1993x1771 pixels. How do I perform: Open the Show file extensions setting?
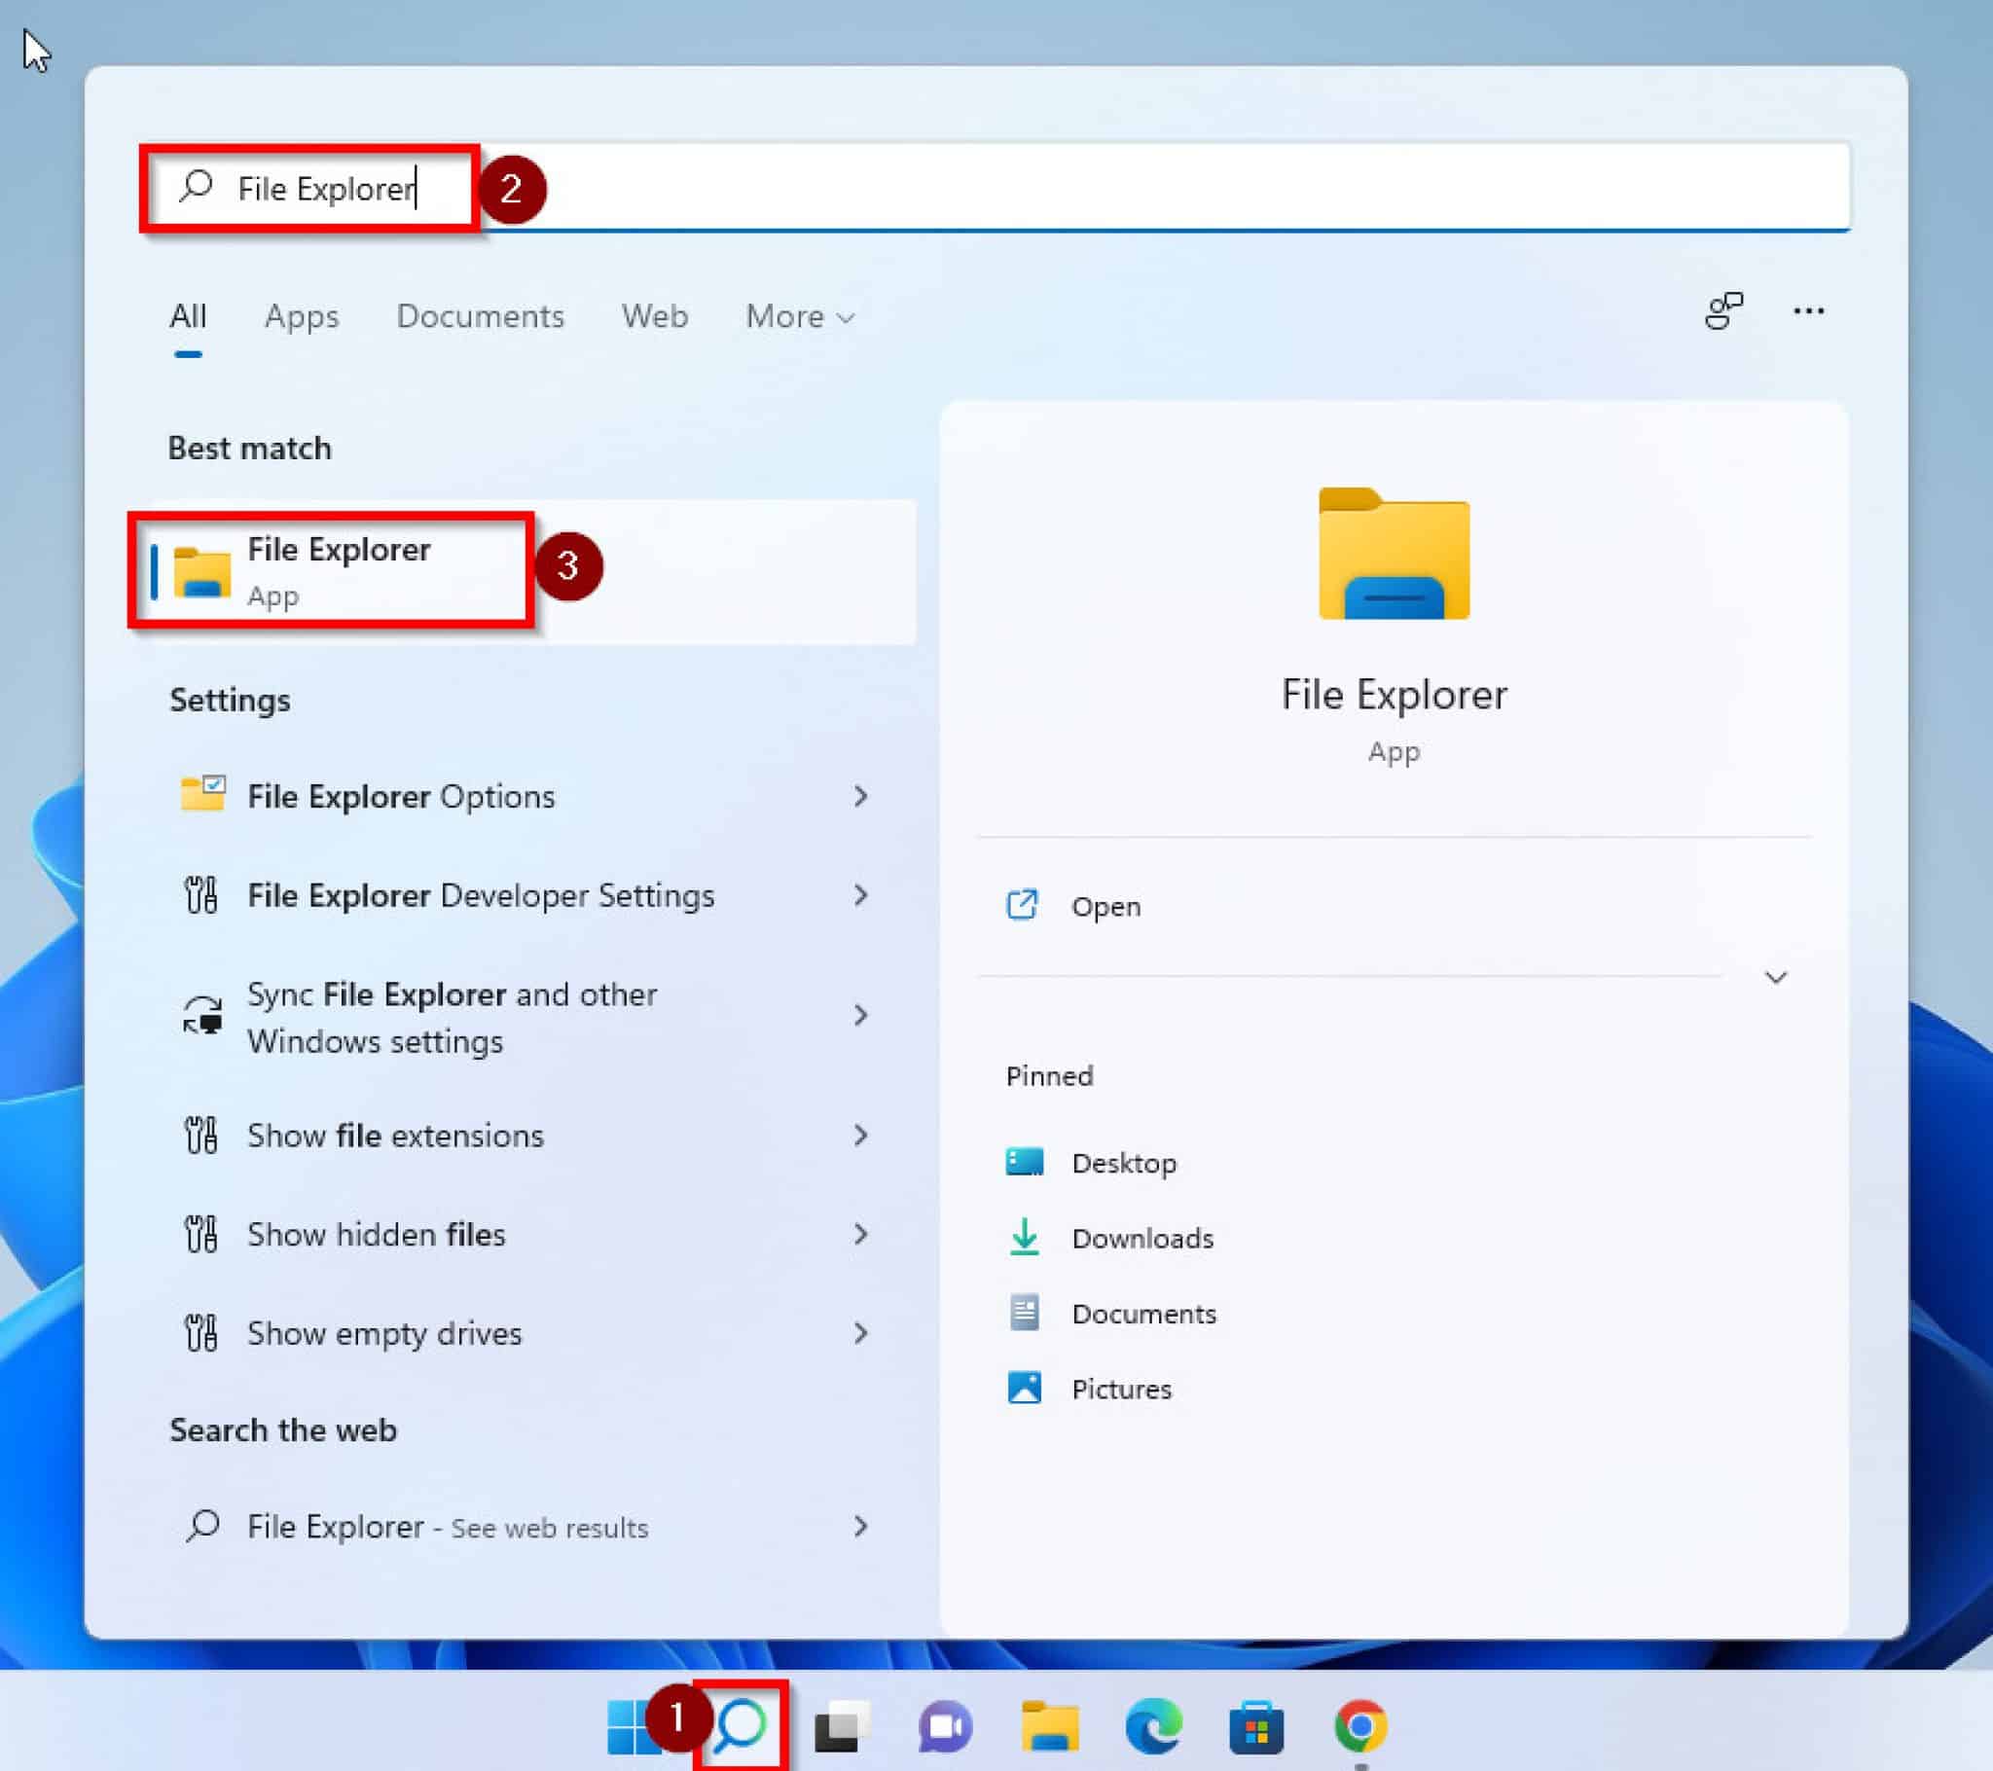tap(394, 1136)
